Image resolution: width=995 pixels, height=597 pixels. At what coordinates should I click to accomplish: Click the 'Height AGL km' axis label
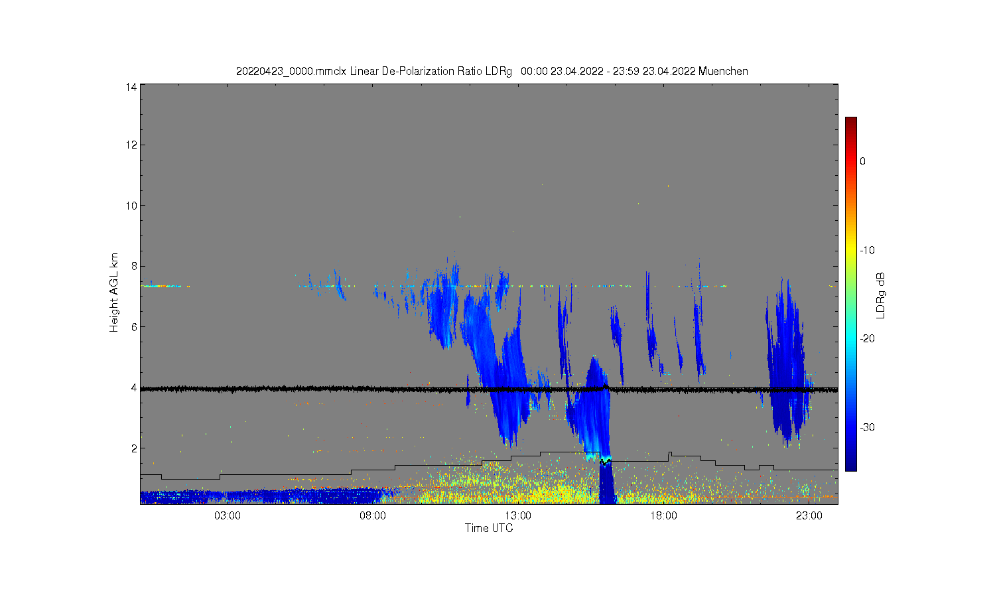(x=114, y=293)
